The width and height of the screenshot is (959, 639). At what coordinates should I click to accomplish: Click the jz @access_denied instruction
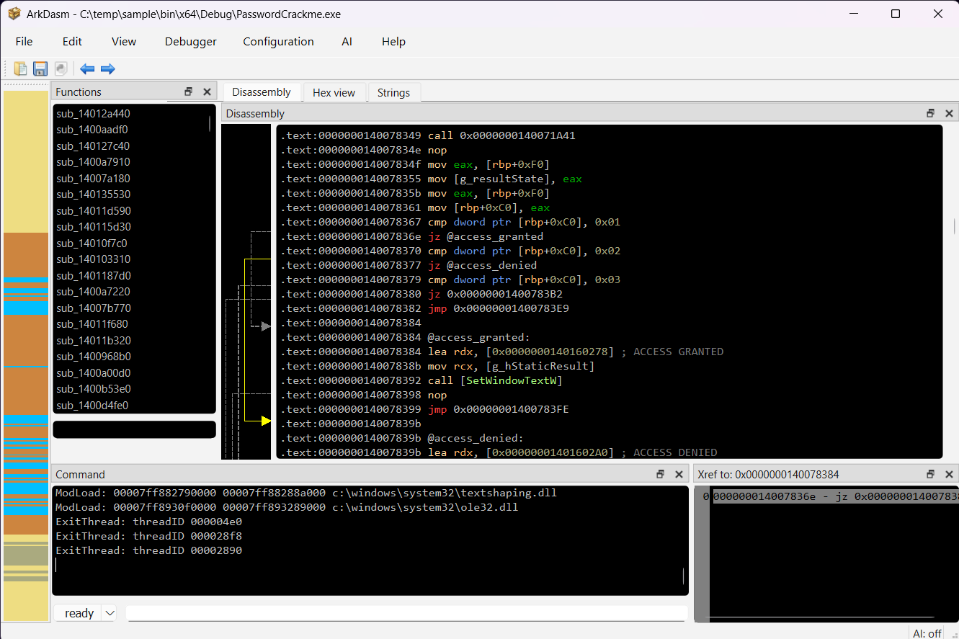(x=483, y=265)
